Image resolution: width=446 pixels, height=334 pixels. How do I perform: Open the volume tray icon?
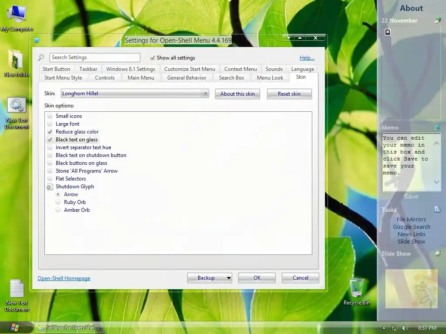point(405,328)
